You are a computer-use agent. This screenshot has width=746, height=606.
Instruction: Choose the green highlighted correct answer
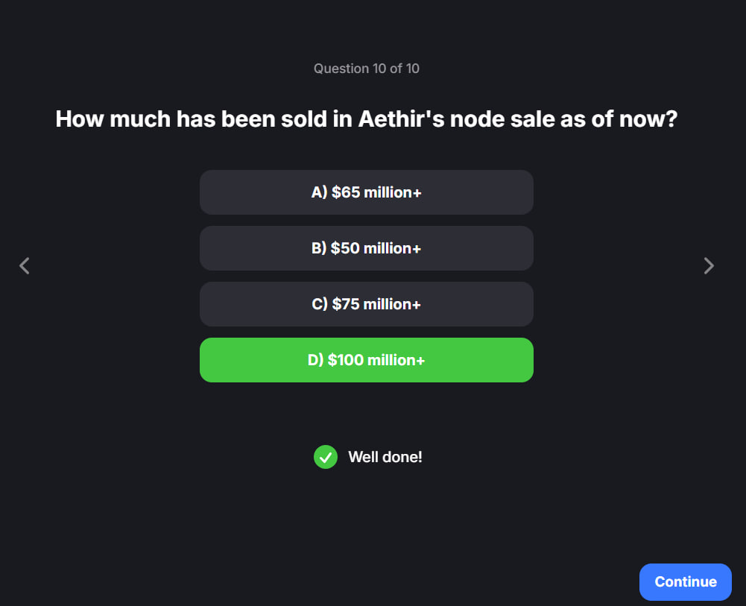[366, 360]
